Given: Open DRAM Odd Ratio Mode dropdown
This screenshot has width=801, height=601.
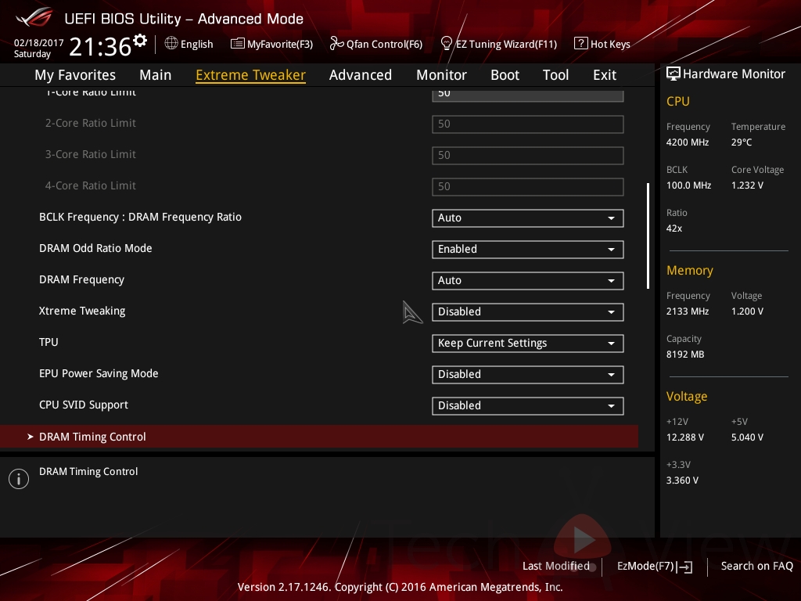Looking at the screenshot, I should (x=528, y=250).
